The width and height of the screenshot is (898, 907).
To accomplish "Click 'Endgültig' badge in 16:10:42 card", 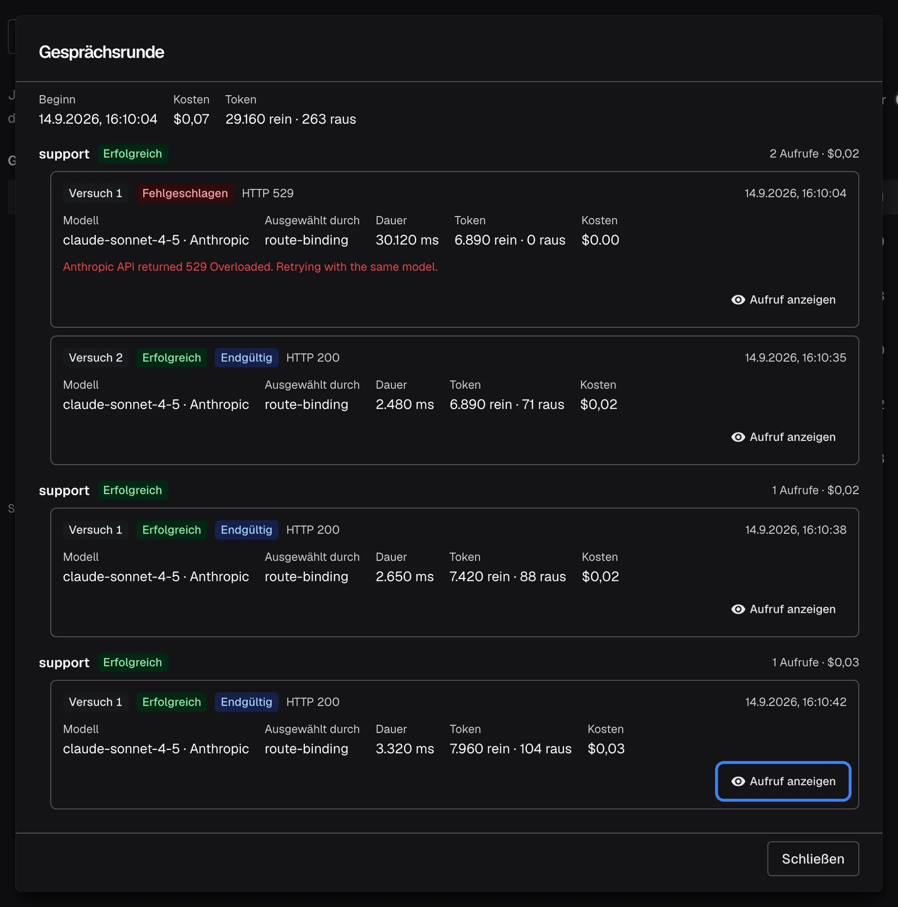I will click(x=246, y=702).
